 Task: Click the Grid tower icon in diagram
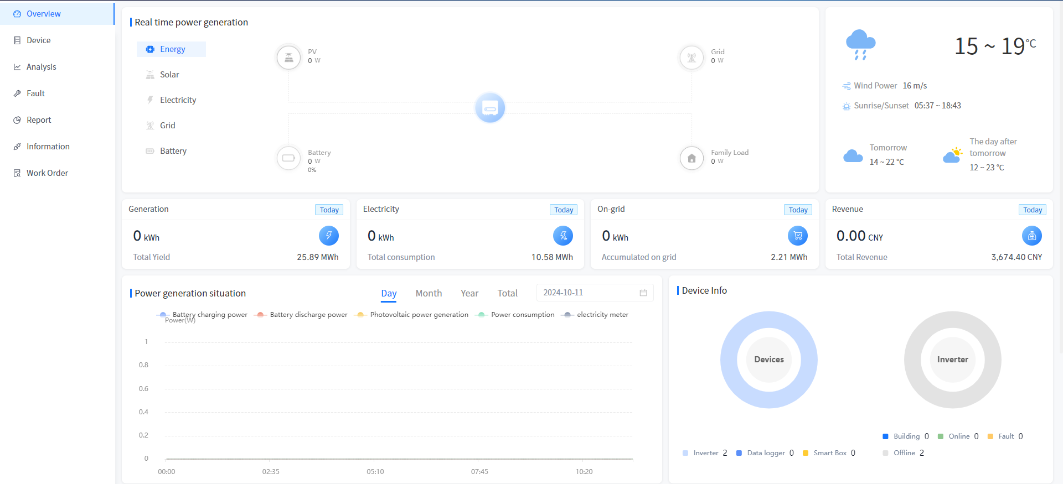[x=692, y=57]
